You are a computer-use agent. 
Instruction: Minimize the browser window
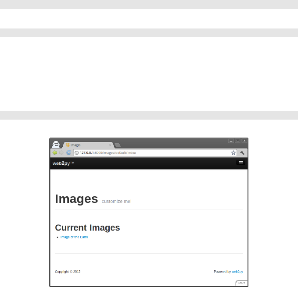[x=231, y=141]
